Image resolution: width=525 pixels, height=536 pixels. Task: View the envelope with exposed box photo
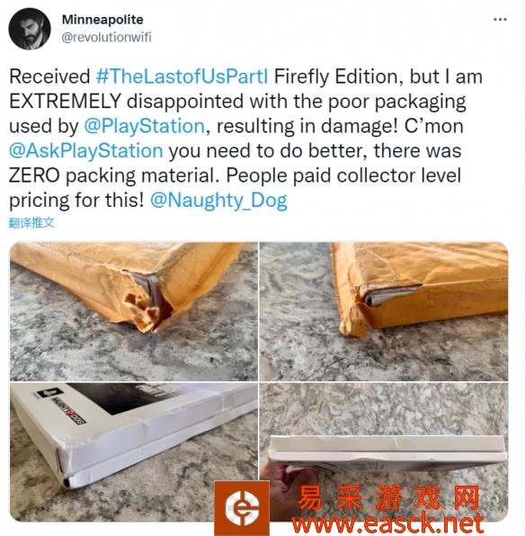384,311
